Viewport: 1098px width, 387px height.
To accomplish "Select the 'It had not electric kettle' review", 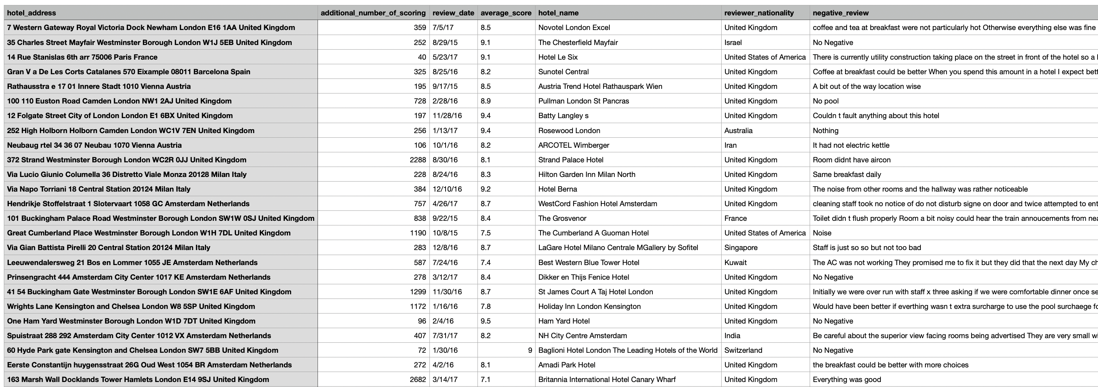I will [954, 145].
